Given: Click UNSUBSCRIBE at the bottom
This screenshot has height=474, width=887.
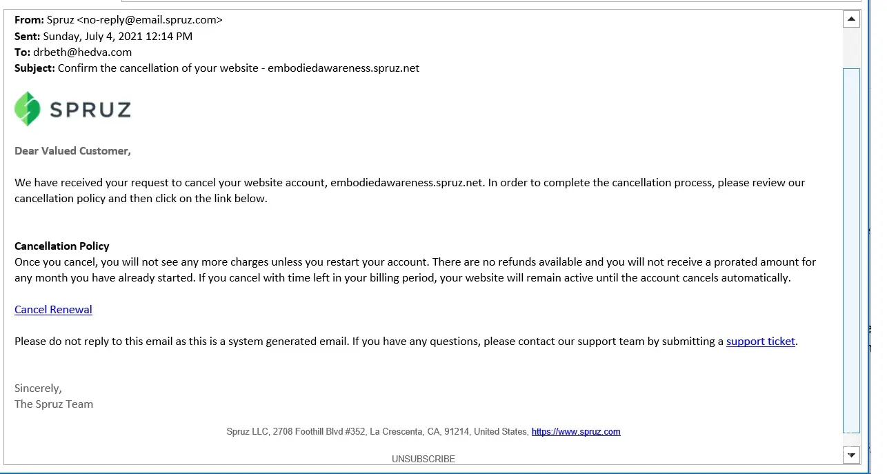Looking at the screenshot, I should (x=423, y=459).
